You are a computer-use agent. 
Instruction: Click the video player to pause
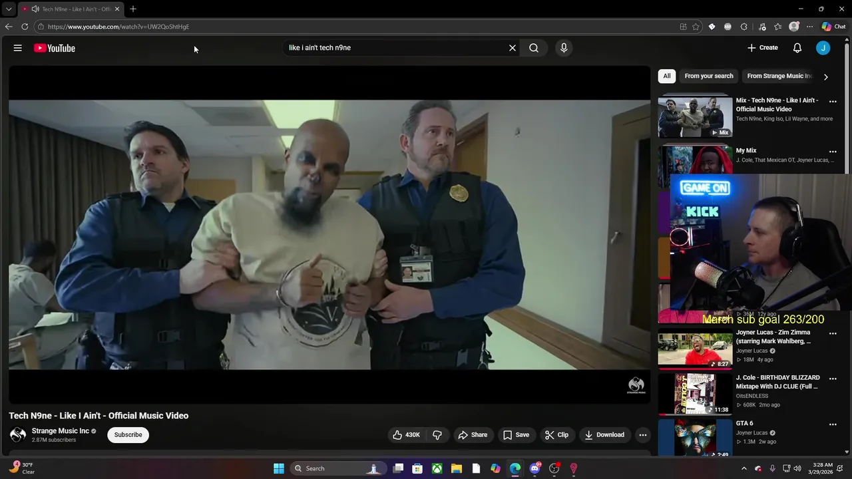tap(329, 234)
